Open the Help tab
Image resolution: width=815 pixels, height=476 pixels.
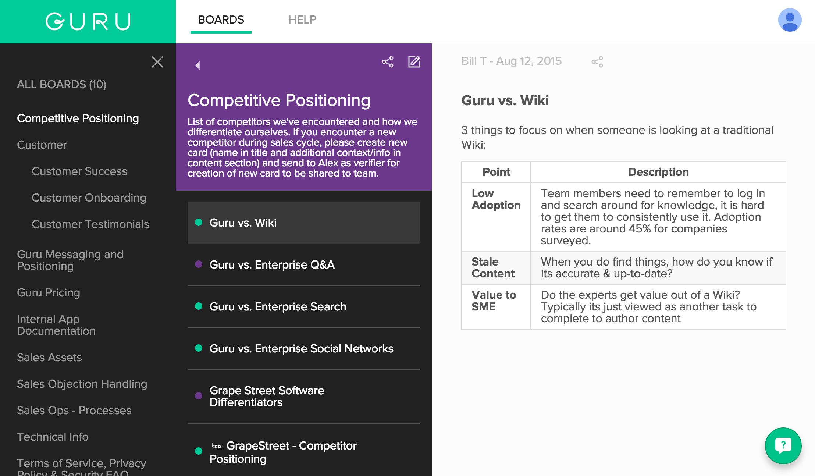302,20
